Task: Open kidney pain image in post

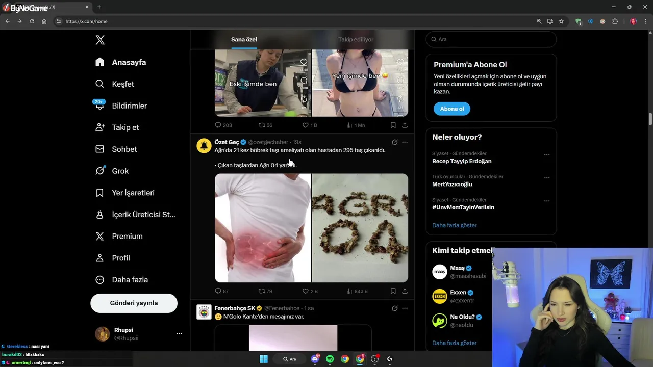Action: [263, 228]
